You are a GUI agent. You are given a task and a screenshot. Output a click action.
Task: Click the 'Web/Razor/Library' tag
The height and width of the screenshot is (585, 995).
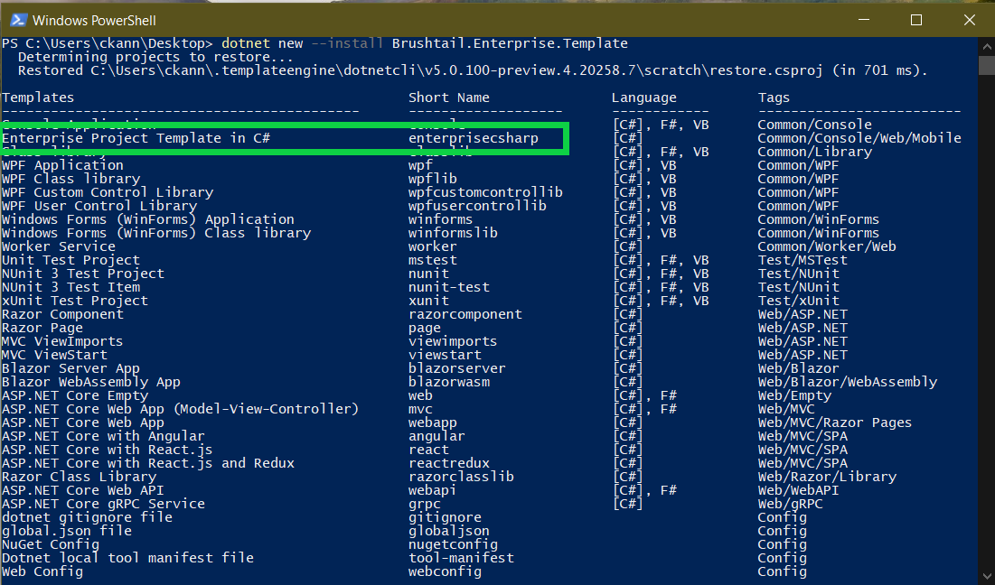[827, 478]
